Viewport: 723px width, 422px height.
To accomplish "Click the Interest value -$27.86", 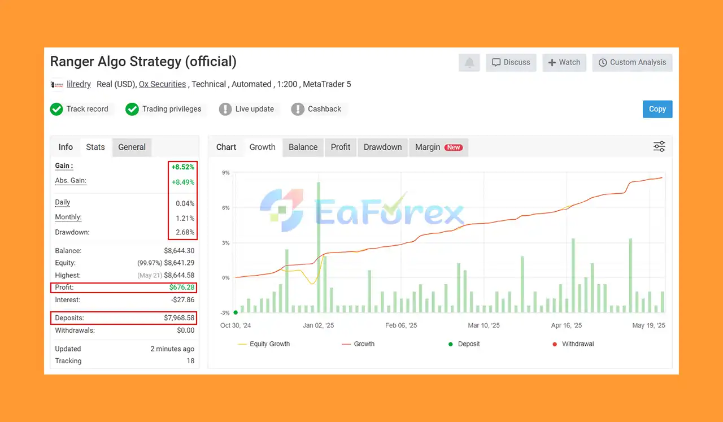I will click(183, 300).
